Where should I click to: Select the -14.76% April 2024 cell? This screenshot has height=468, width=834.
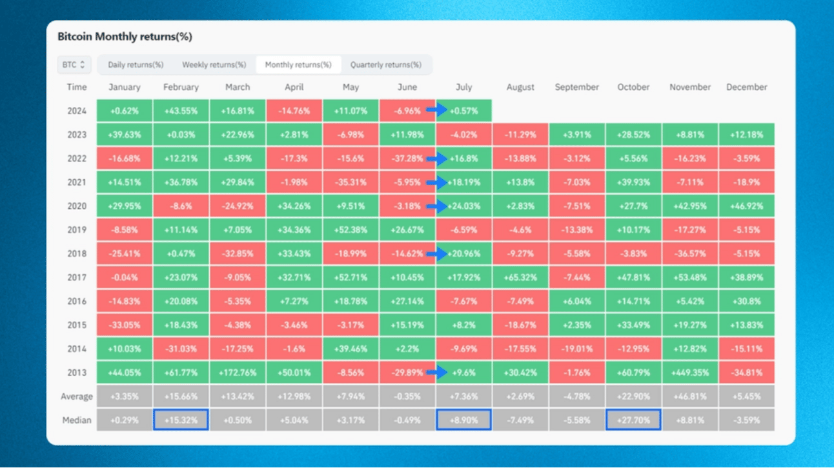(x=294, y=111)
